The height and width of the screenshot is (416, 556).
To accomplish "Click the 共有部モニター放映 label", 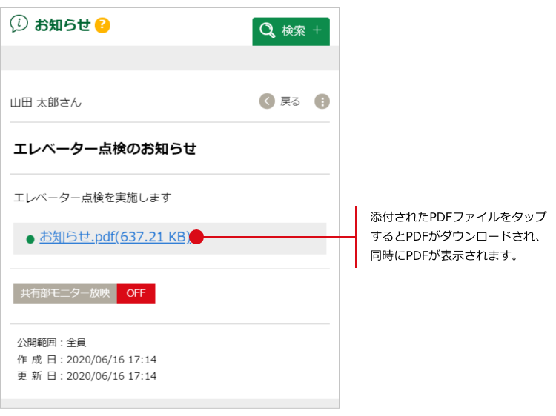I will 65,293.
